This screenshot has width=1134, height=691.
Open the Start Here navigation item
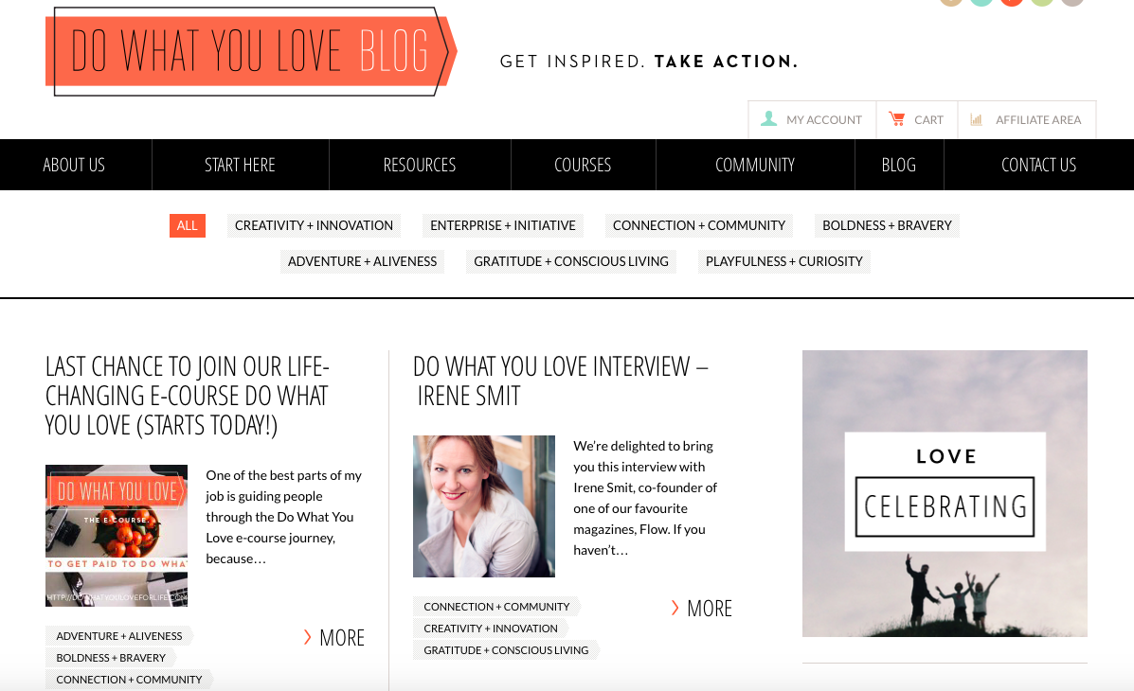(x=240, y=165)
